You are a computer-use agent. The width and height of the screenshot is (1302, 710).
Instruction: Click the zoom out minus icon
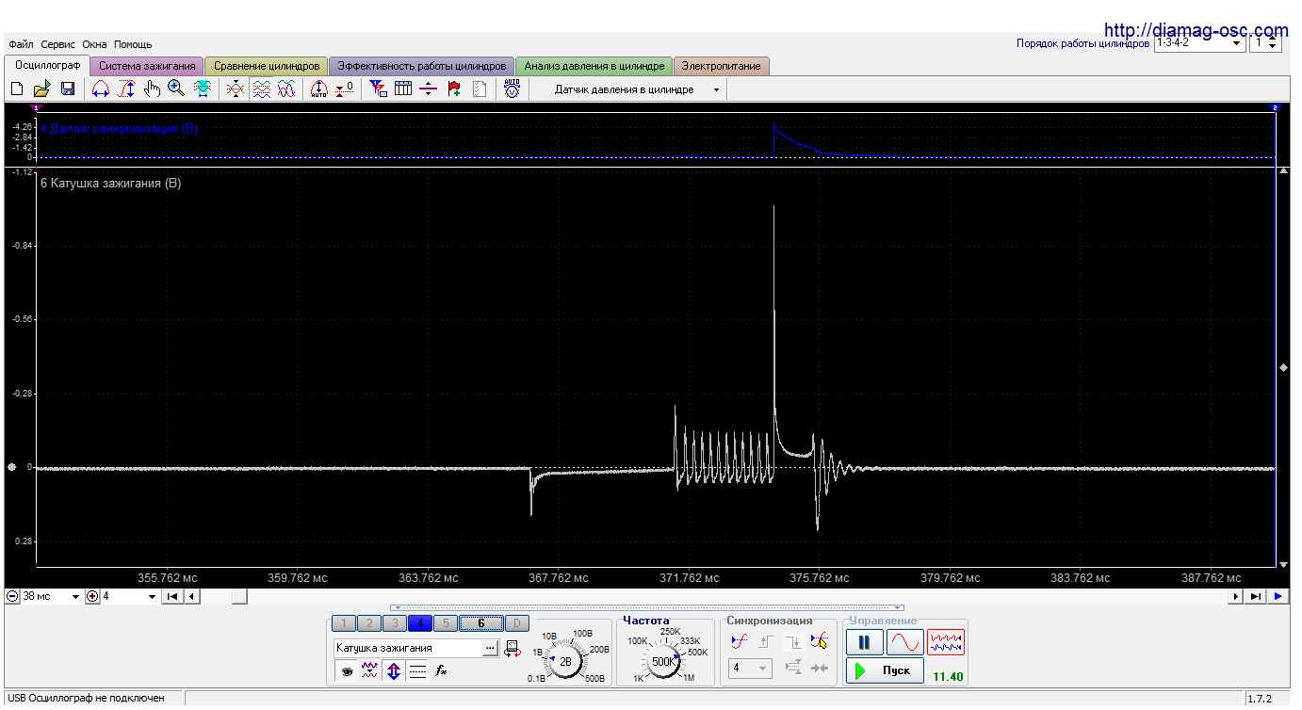[x=12, y=596]
